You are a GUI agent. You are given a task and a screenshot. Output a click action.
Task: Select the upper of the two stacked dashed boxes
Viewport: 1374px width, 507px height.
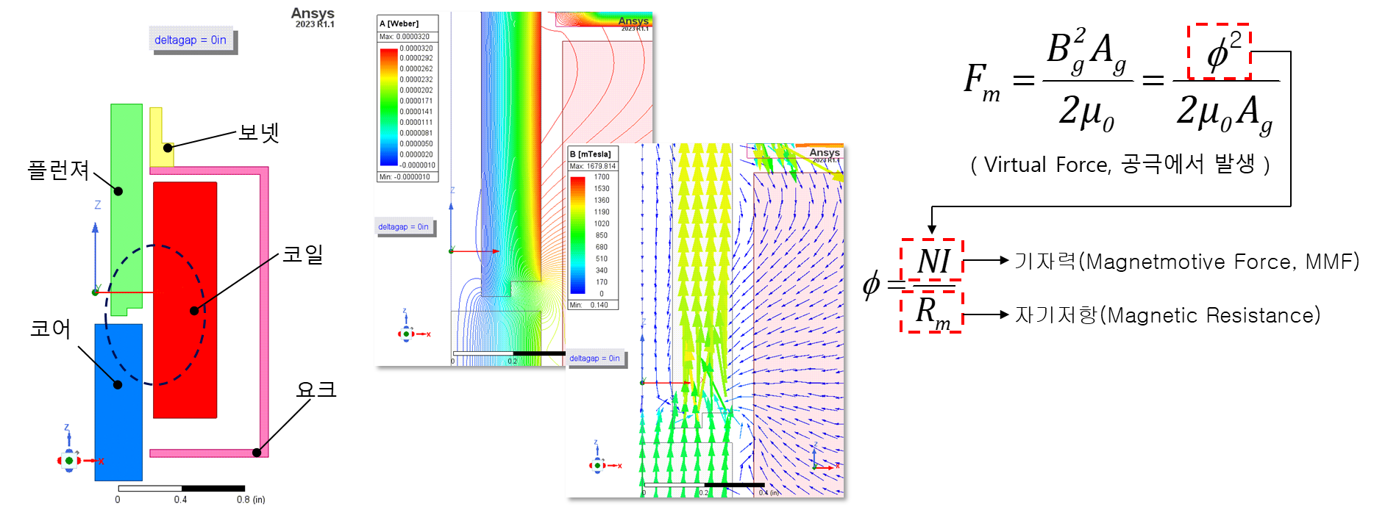931,259
